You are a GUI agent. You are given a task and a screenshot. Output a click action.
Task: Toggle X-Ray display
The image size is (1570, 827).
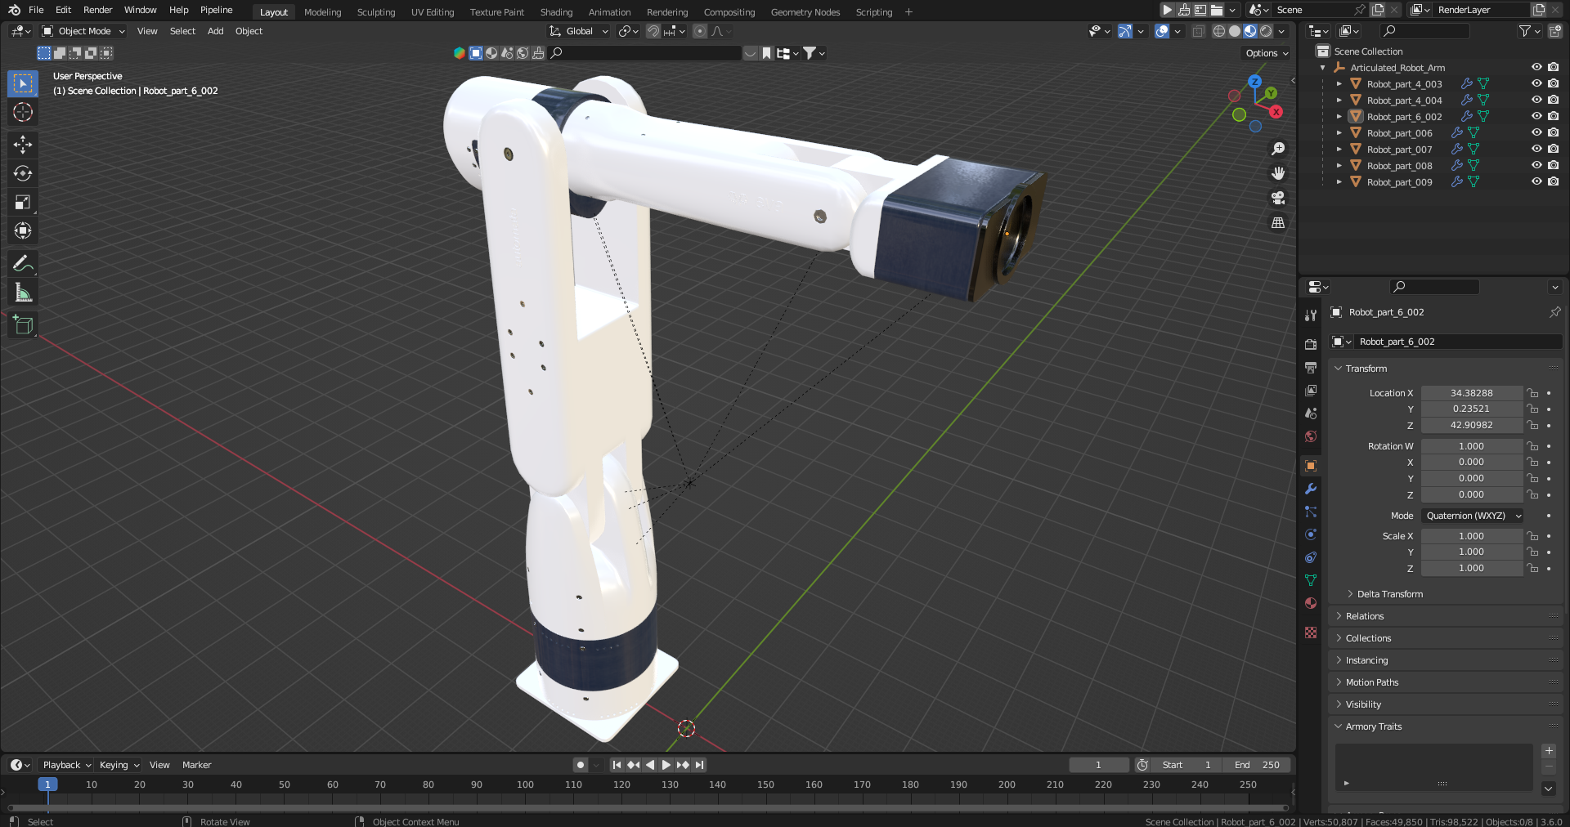pyautogui.click(x=1198, y=31)
